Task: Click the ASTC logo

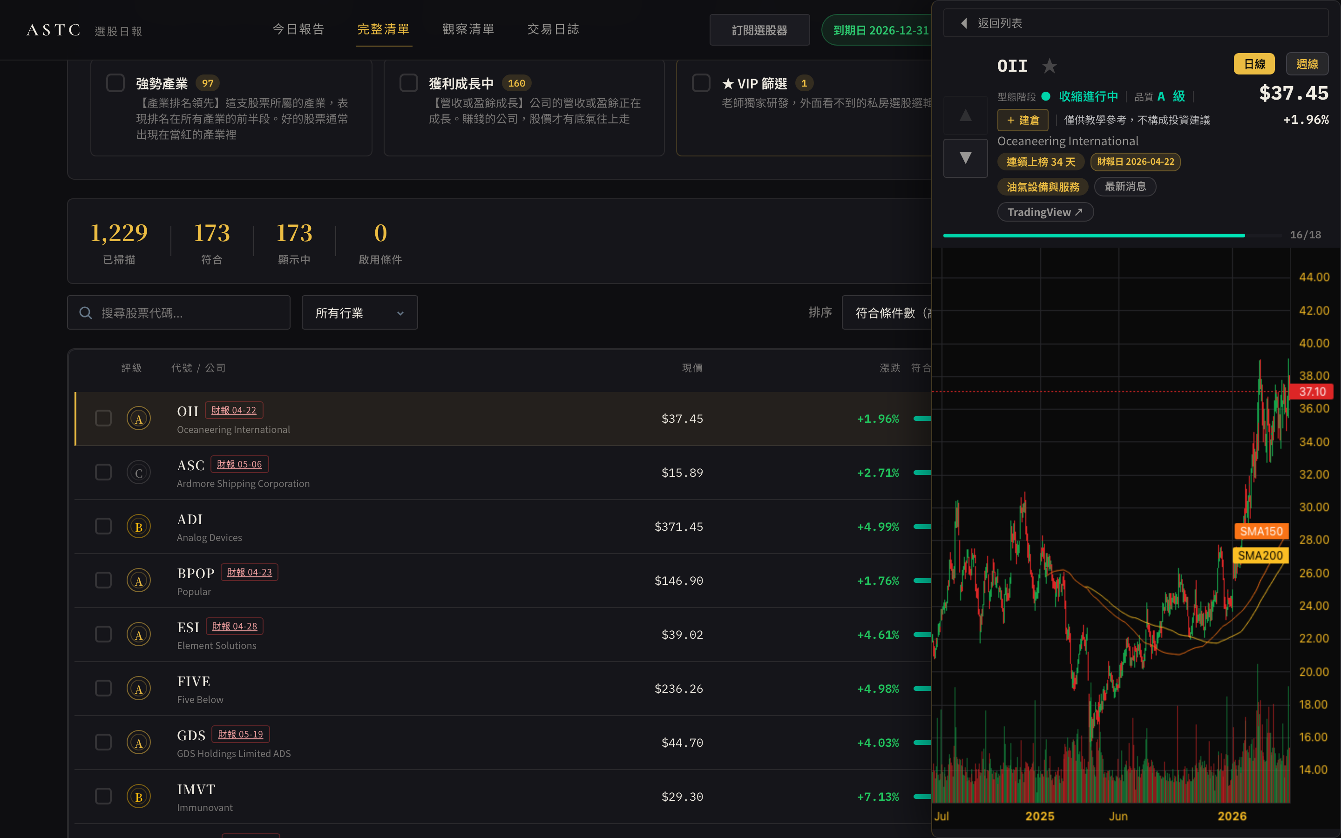Action: (x=54, y=30)
